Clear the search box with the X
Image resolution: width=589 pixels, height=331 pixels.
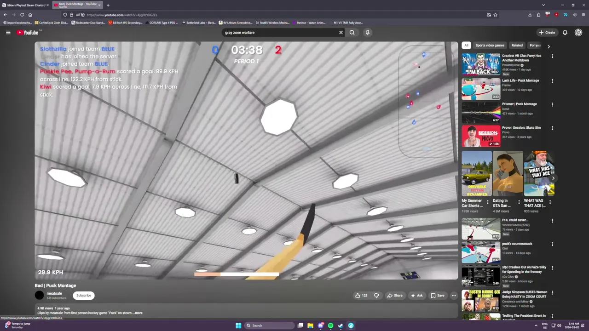coord(341,32)
